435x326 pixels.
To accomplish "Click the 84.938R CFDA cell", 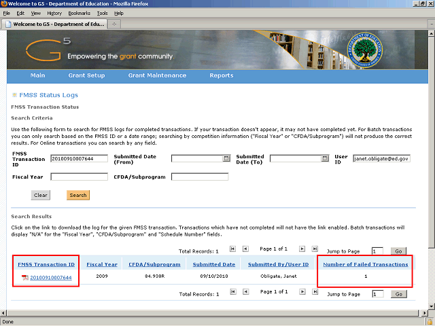I will click(x=154, y=276).
